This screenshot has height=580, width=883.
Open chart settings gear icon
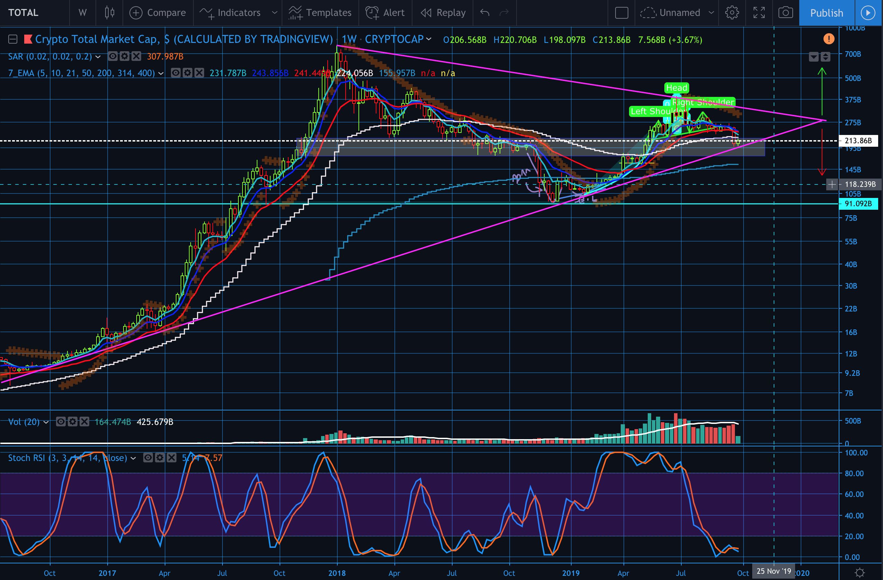[732, 12]
